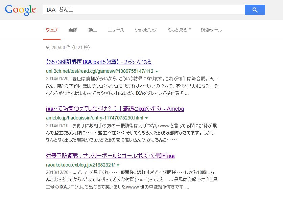Click the 2014/01/20 date in first snippet
This screenshot has width=283, height=199.
click(x=57, y=79)
